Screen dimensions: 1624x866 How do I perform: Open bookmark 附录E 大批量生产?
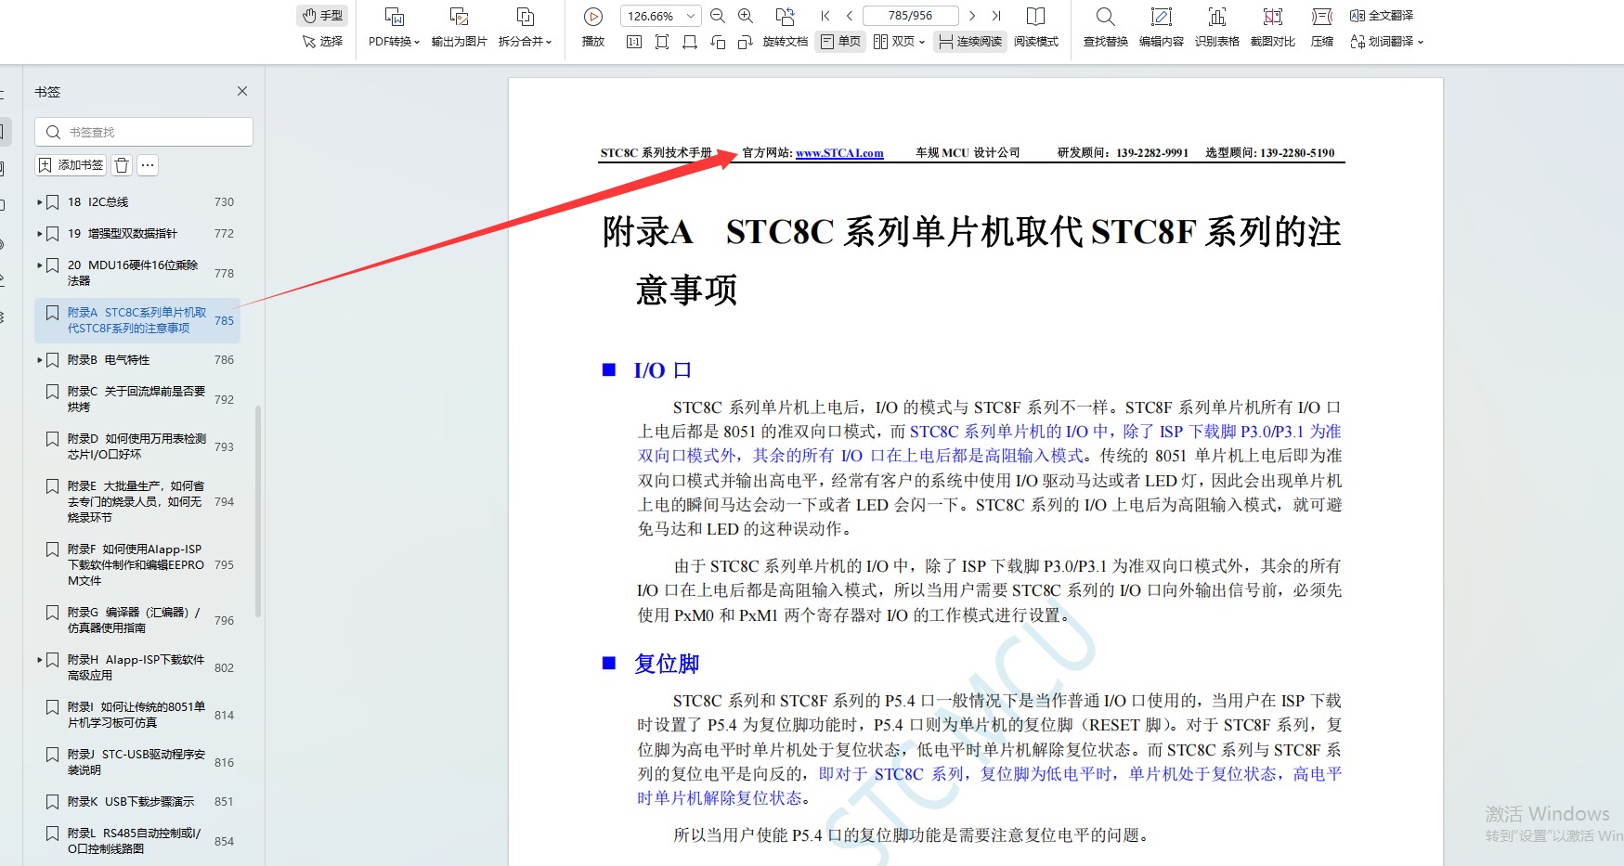pyautogui.click(x=137, y=501)
